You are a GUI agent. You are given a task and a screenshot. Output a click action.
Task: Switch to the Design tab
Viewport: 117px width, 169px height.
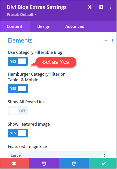click(44, 26)
